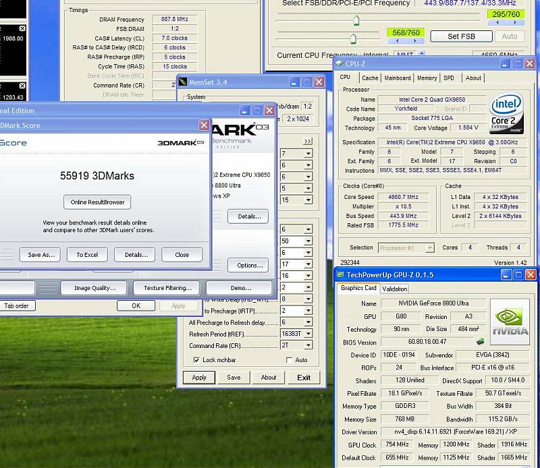540x468 pixels.
Task: Export score with To Excel button
Action: [87, 255]
